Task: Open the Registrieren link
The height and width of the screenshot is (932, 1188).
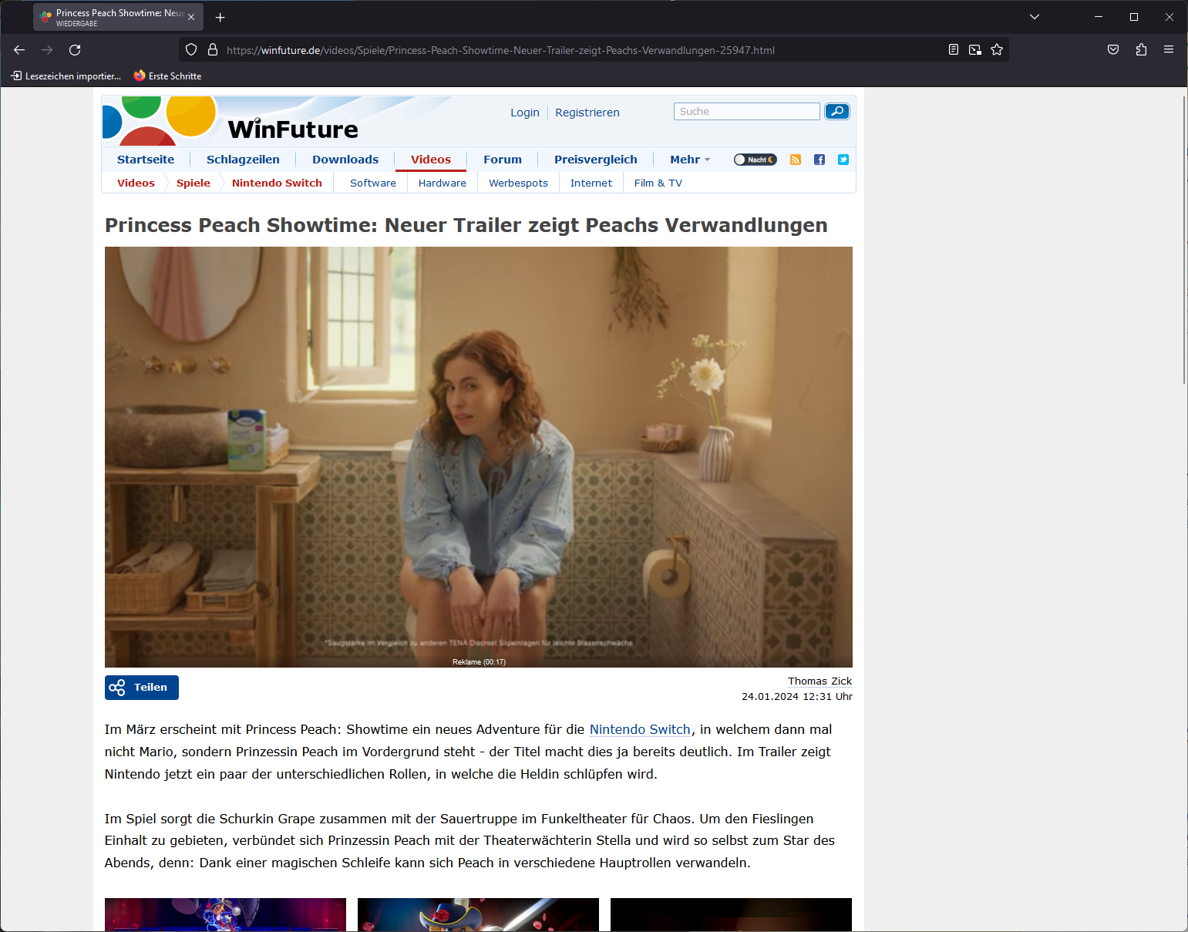Action: click(587, 113)
